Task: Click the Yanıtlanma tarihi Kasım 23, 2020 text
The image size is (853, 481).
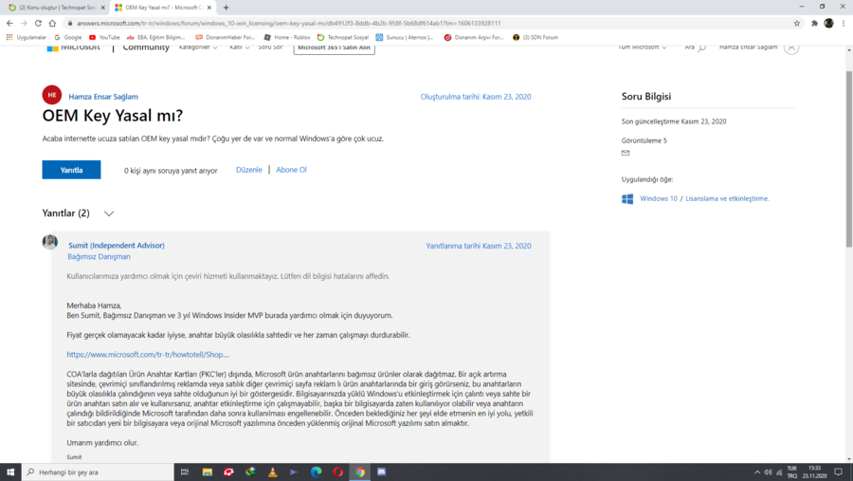Action: [479, 246]
